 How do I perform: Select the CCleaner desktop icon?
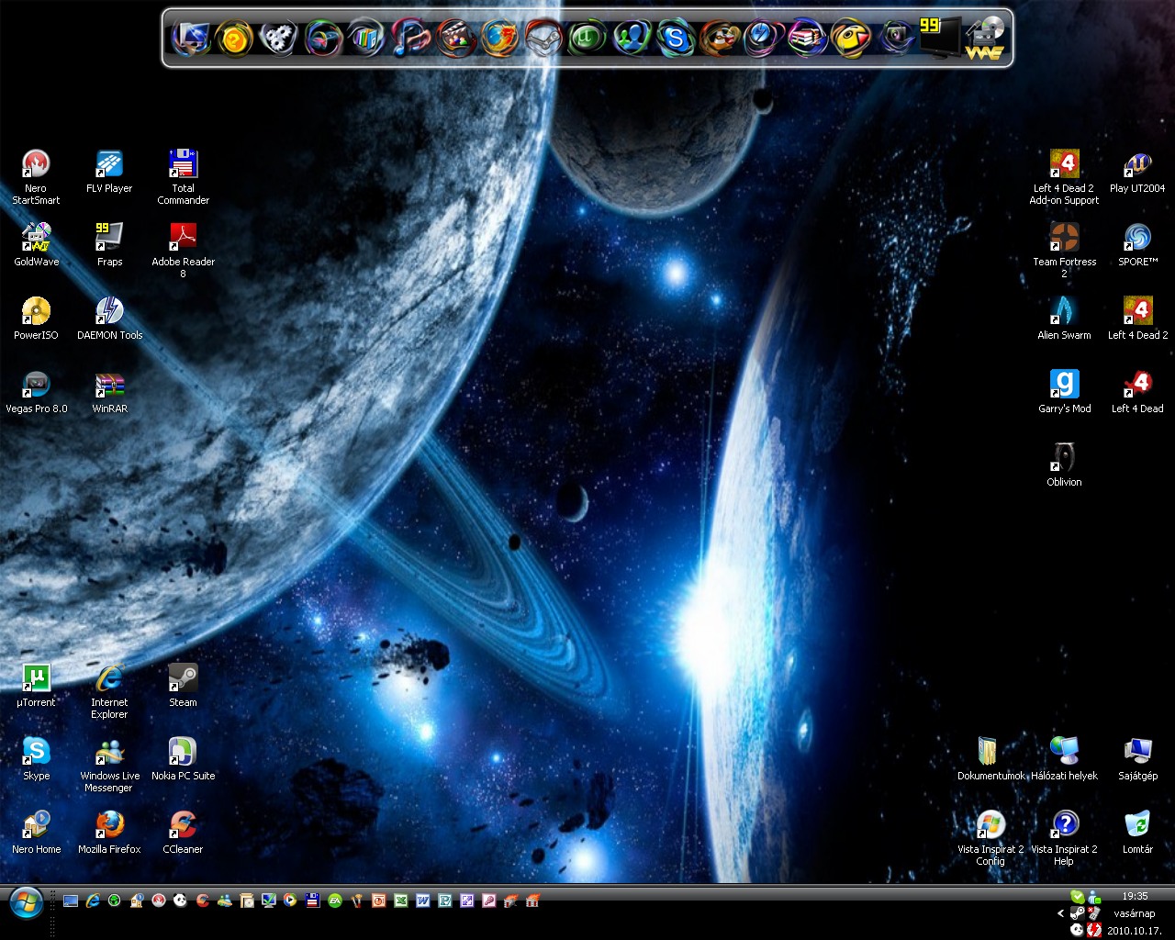(x=183, y=825)
